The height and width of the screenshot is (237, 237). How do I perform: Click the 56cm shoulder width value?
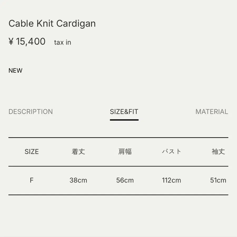click(125, 180)
